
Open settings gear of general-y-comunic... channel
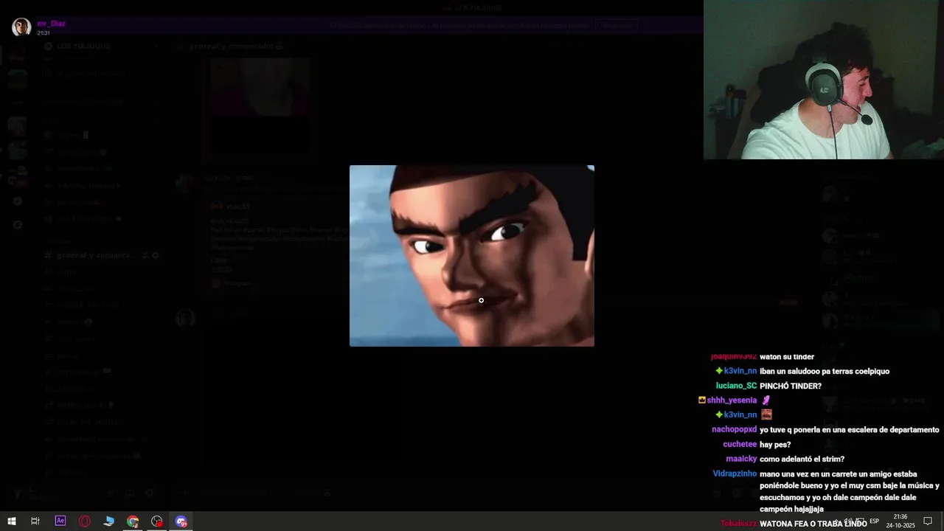[x=156, y=255]
